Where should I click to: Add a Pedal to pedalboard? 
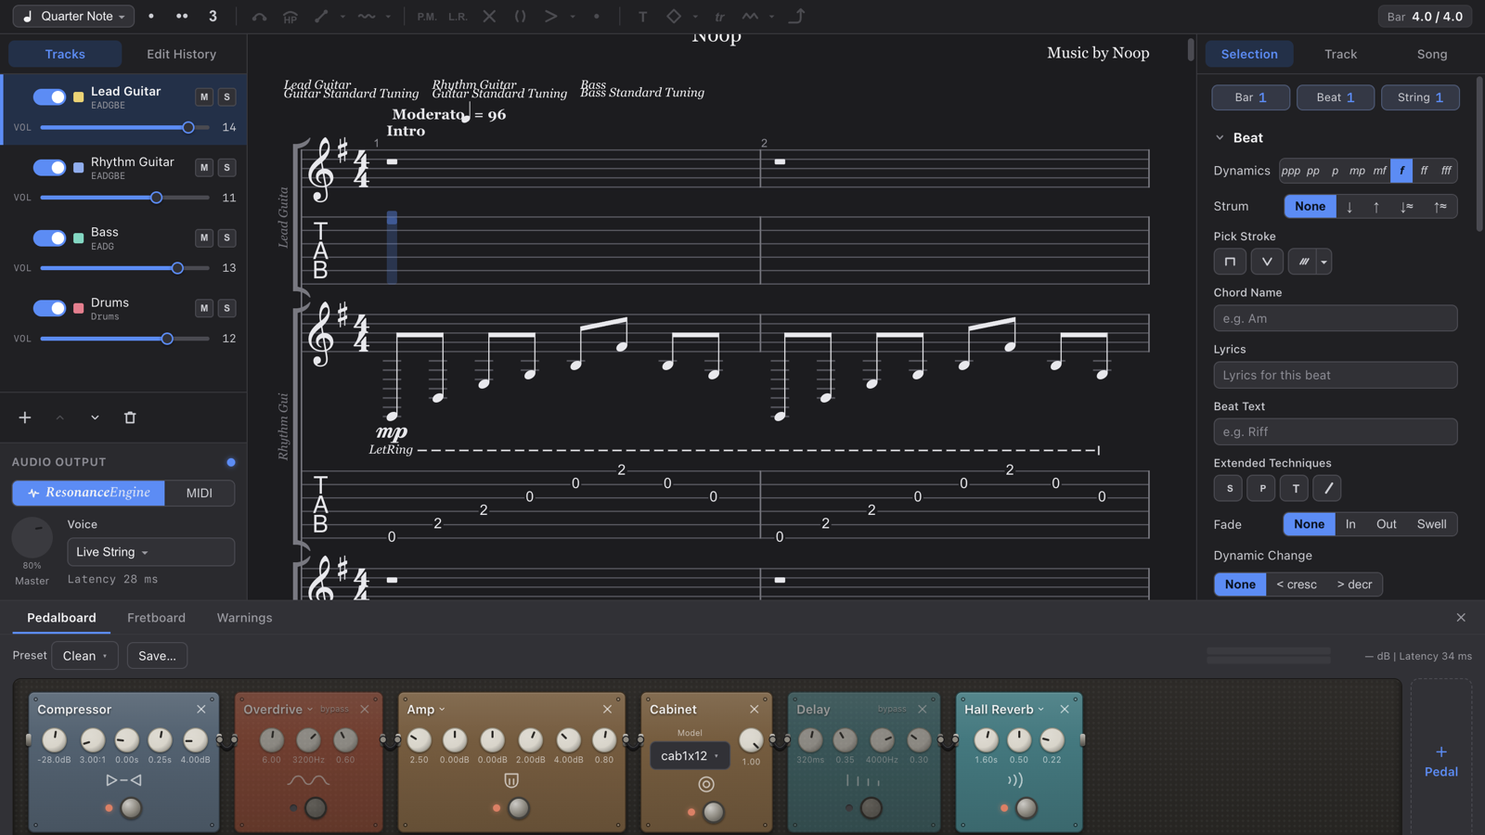[x=1441, y=761]
